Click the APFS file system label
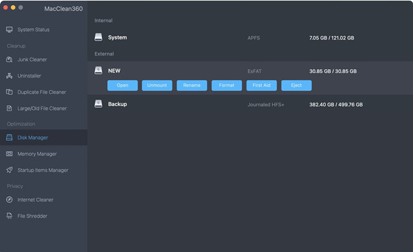This screenshot has width=413, height=252. 254,38
